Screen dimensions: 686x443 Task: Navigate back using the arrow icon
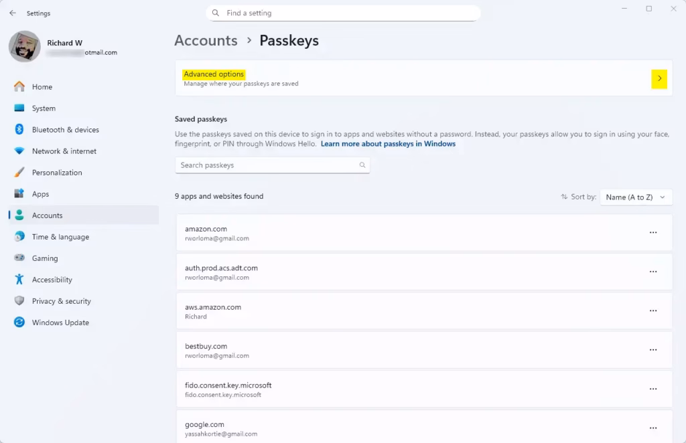coord(12,12)
